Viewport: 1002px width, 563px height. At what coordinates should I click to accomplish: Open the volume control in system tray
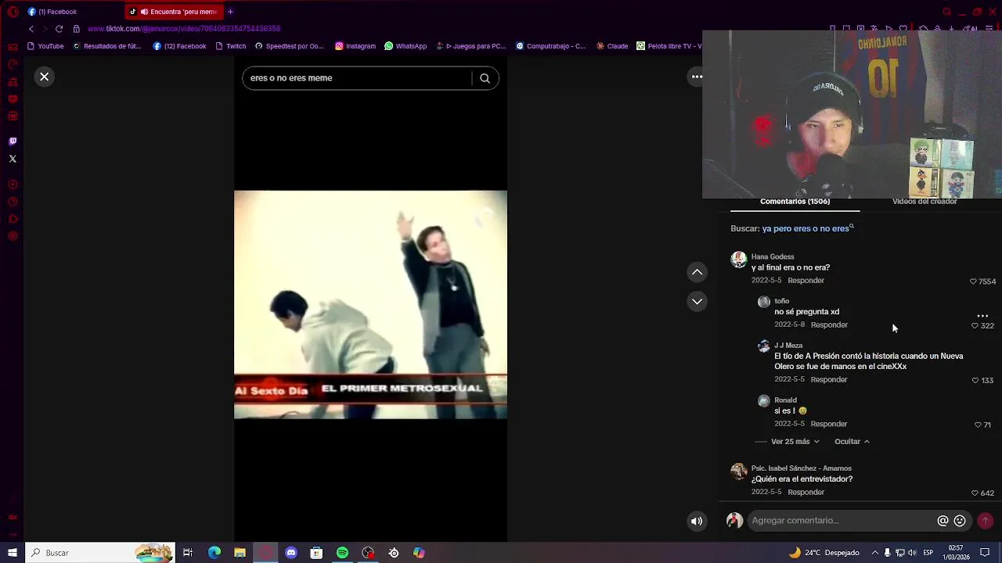tap(912, 553)
